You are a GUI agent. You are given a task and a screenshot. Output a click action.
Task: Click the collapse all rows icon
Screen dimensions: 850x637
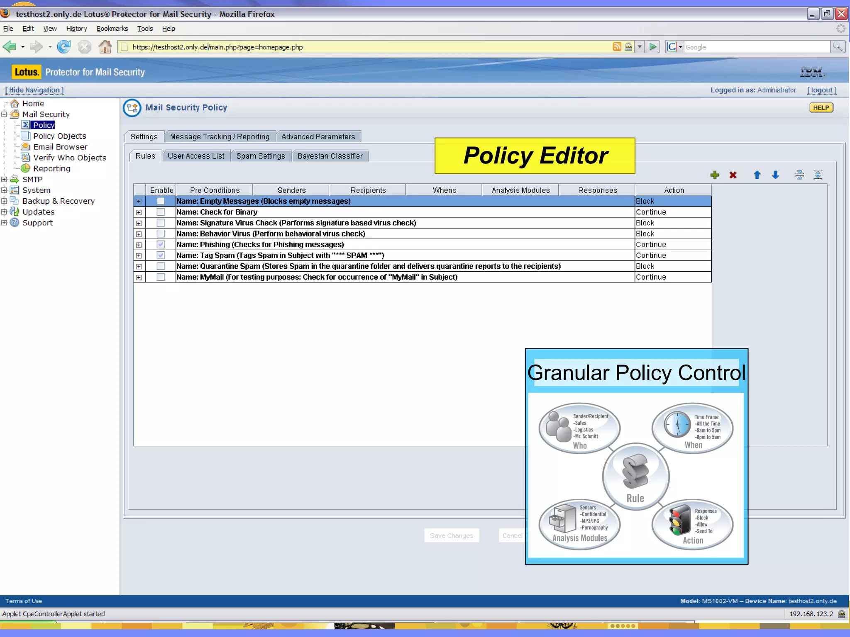(799, 175)
